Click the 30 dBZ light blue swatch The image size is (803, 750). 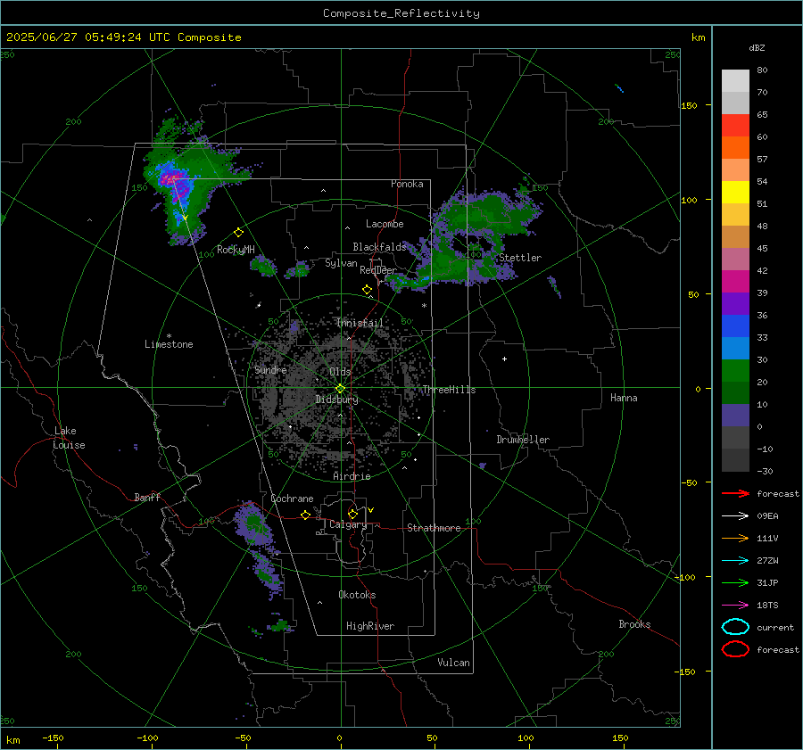pos(735,348)
